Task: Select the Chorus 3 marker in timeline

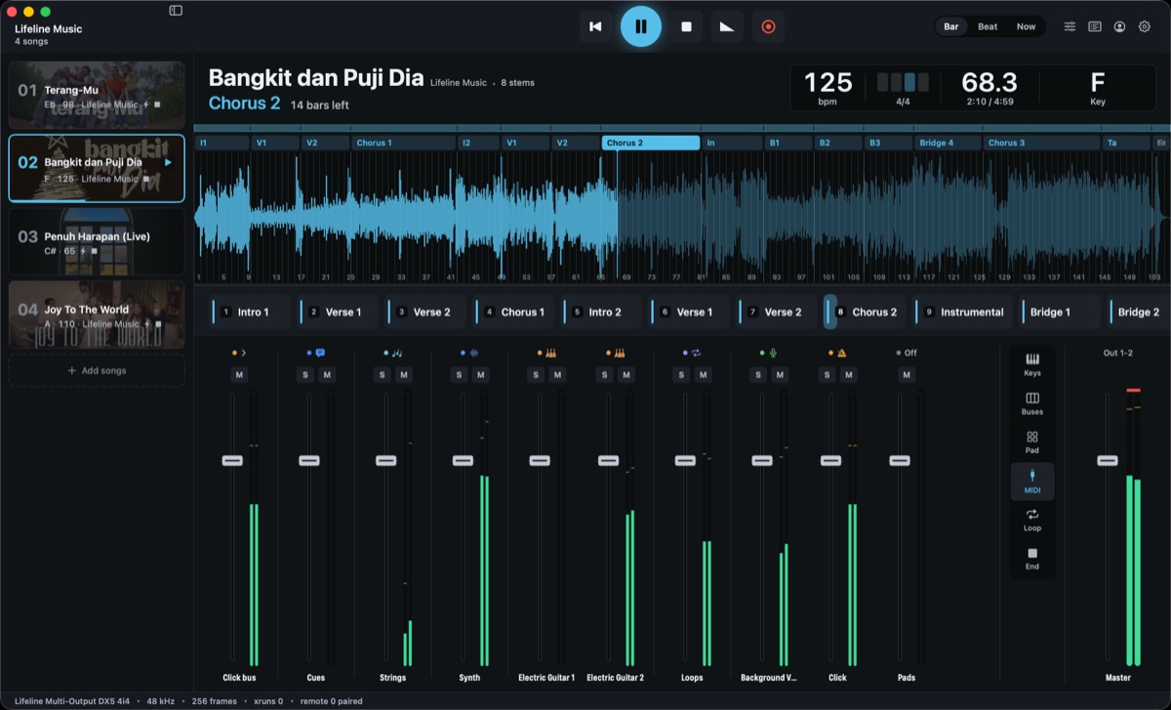Action: point(1041,143)
